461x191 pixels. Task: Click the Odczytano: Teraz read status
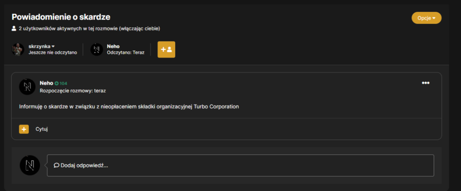coord(125,52)
